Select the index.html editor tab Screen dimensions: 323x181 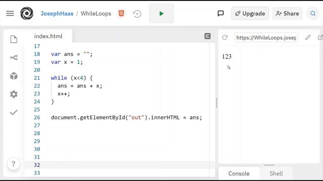pyautogui.click(x=48, y=36)
